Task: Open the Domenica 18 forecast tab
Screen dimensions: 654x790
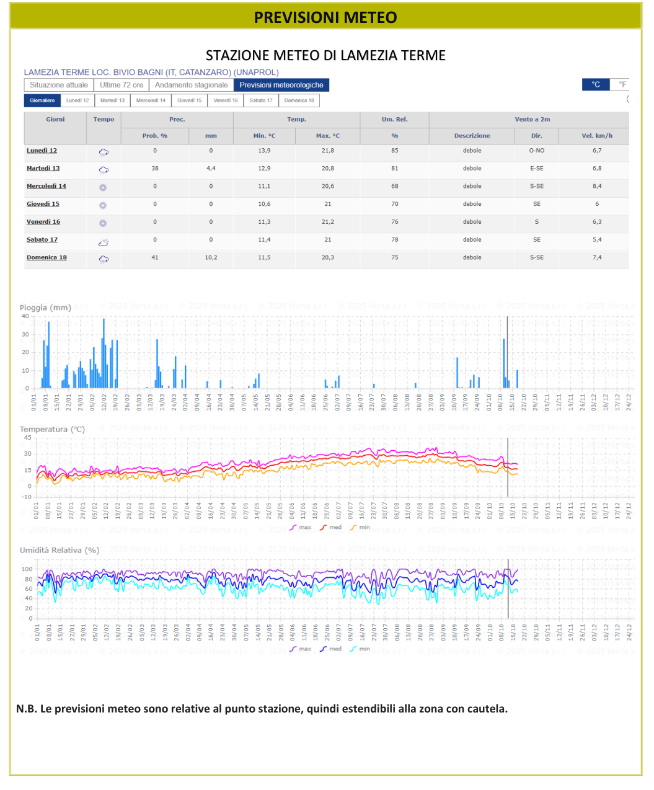Action: [x=299, y=100]
